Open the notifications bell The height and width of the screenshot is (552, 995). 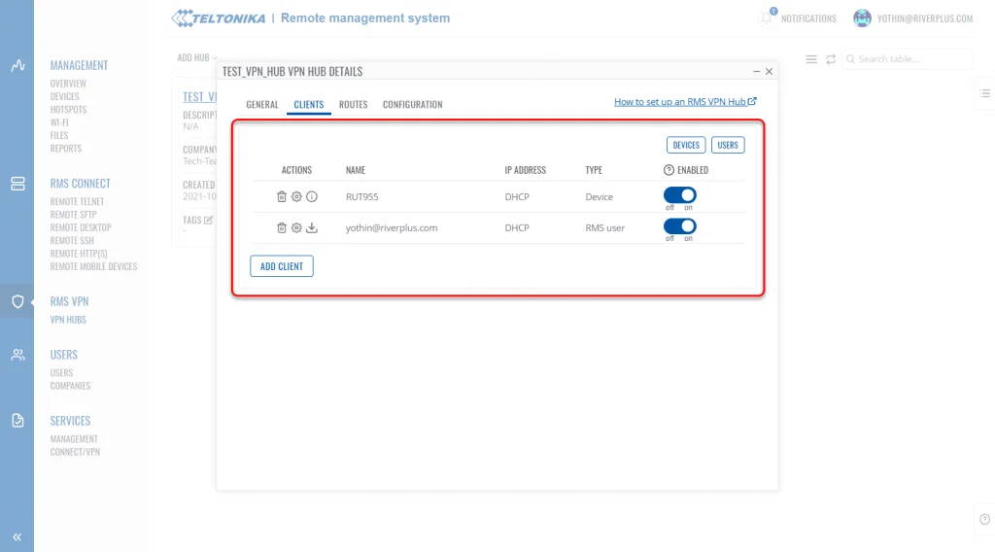click(x=768, y=17)
